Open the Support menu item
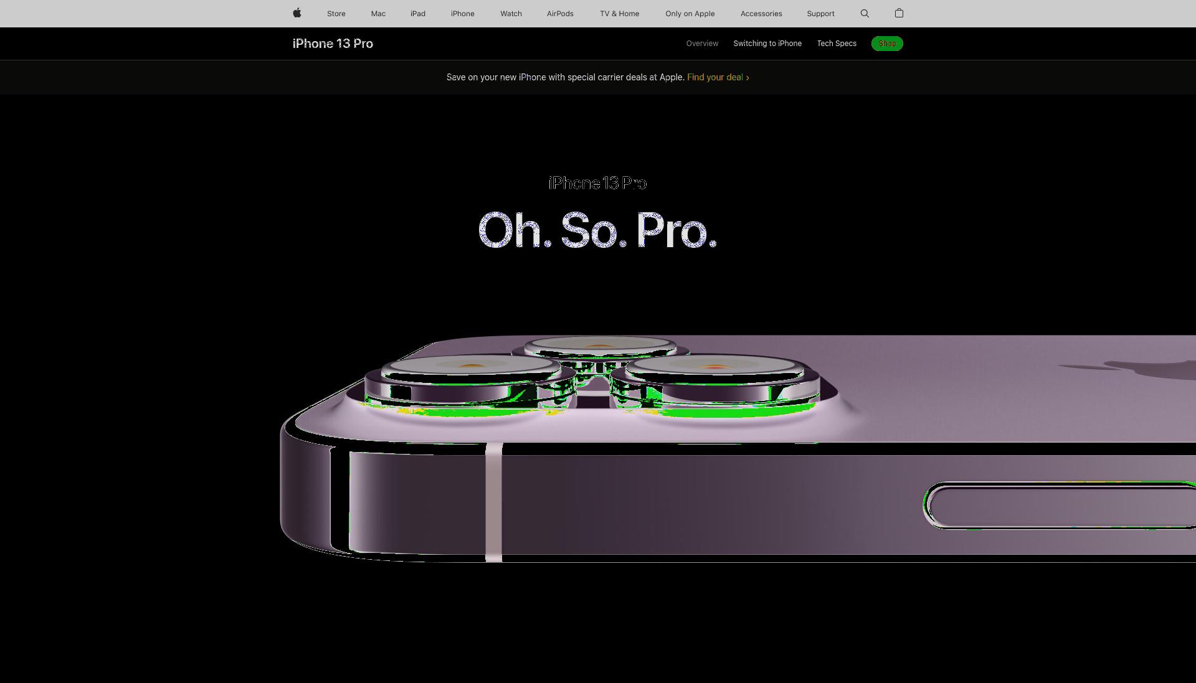The height and width of the screenshot is (683, 1196). [820, 14]
